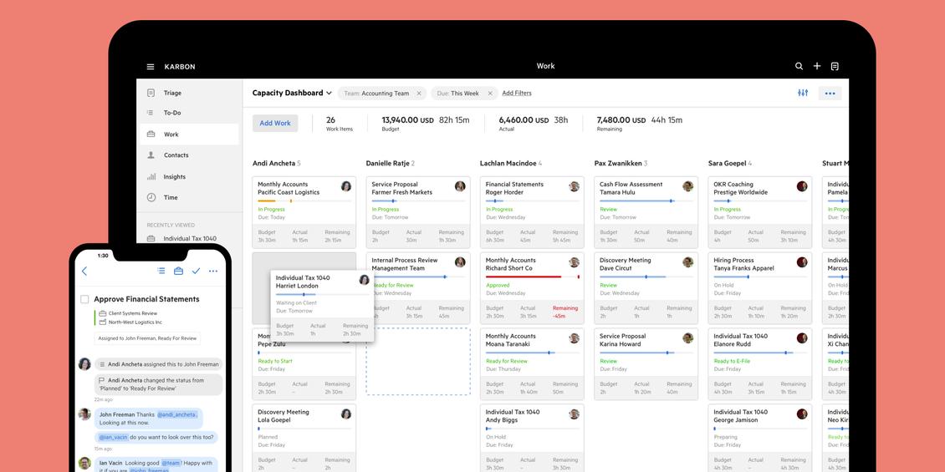
Task: Open Monthly Accounts Pacific Coast Logistics card
Action: point(304,212)
